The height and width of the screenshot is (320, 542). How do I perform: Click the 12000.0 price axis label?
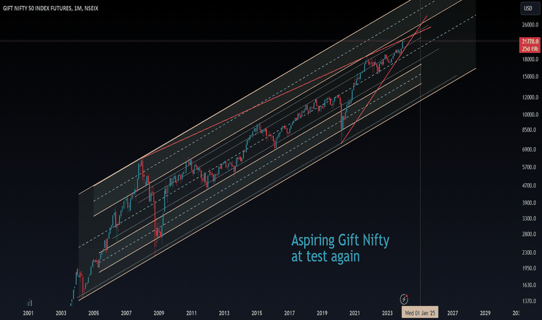click(530, 98)
